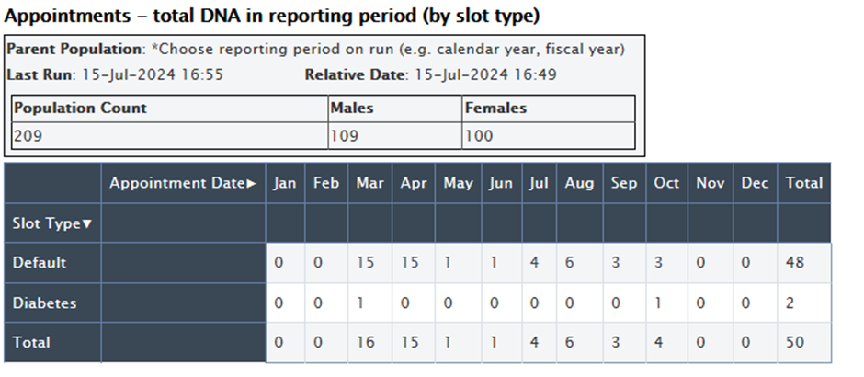Image resolution: width=864 pixels, height=377 pixels.
Task: Select the Nov column header
Action: [x=711, y=183]
